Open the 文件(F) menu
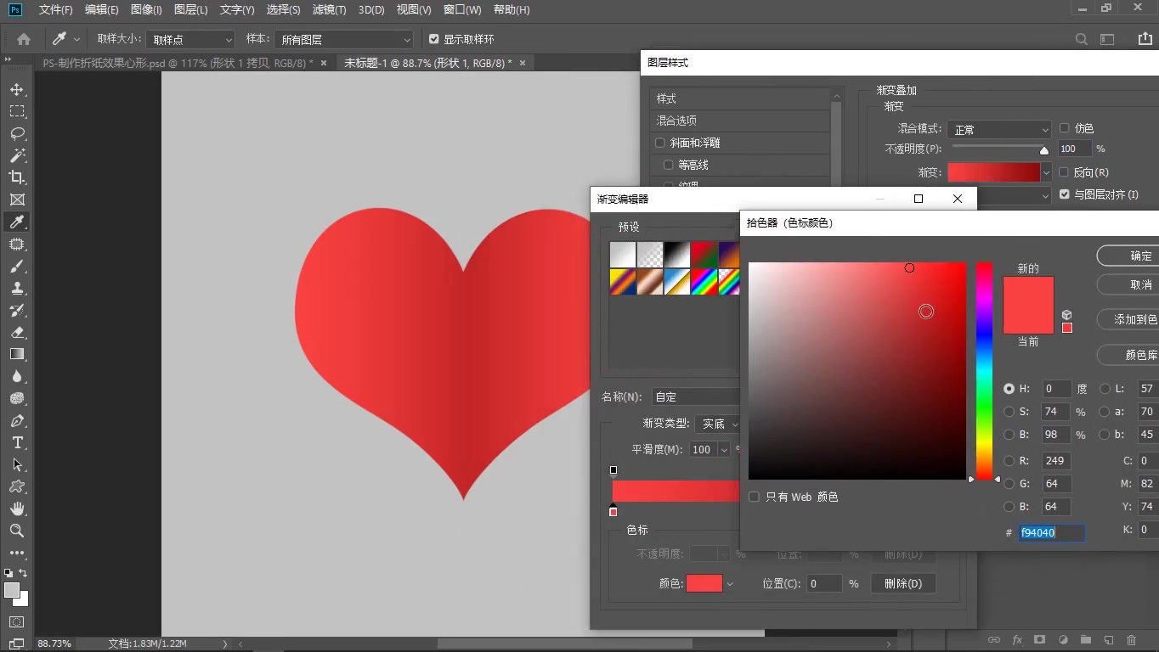The height and width of the screenshot is (652, 1159). (56, 9)
